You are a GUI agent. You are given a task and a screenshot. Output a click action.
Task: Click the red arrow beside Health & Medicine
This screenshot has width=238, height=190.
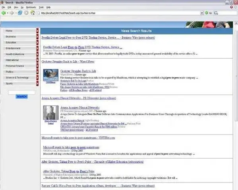(x=37, y=54)
